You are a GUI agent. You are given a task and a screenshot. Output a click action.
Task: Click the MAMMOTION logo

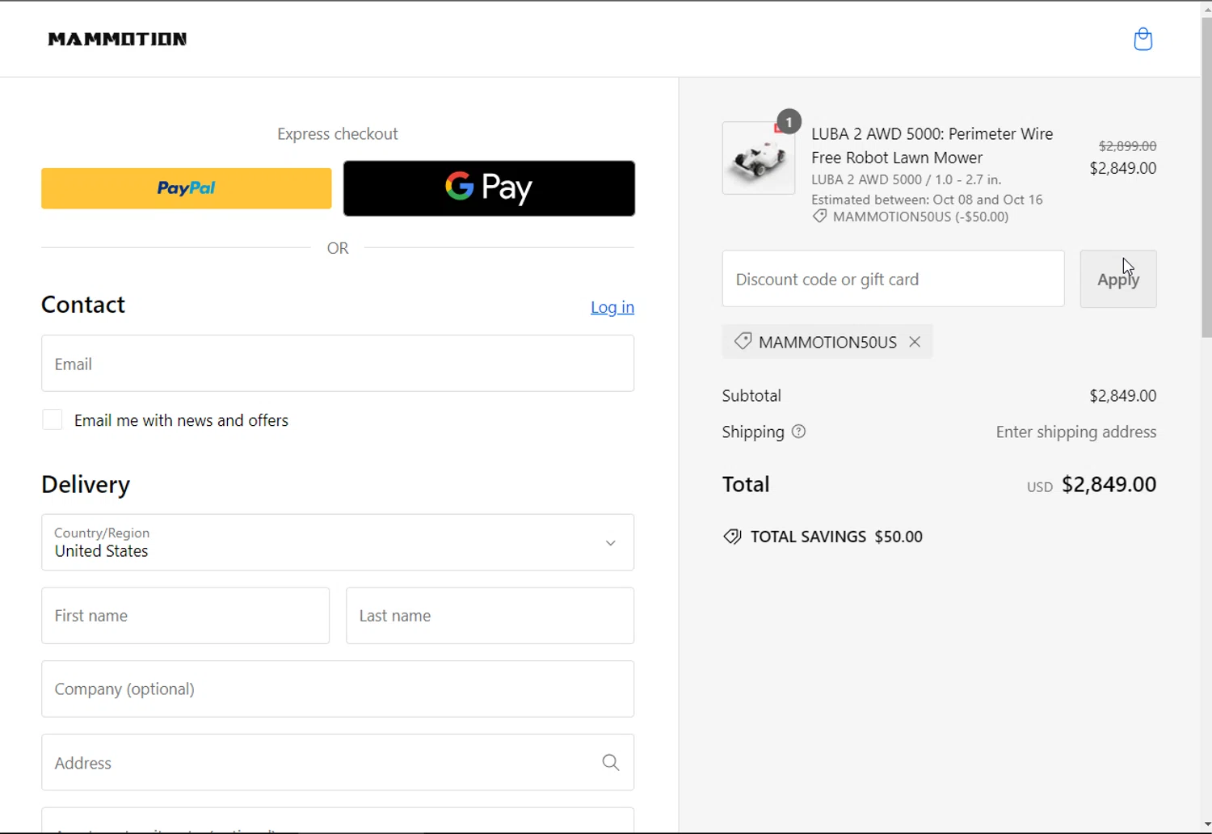tap(117, 39)
